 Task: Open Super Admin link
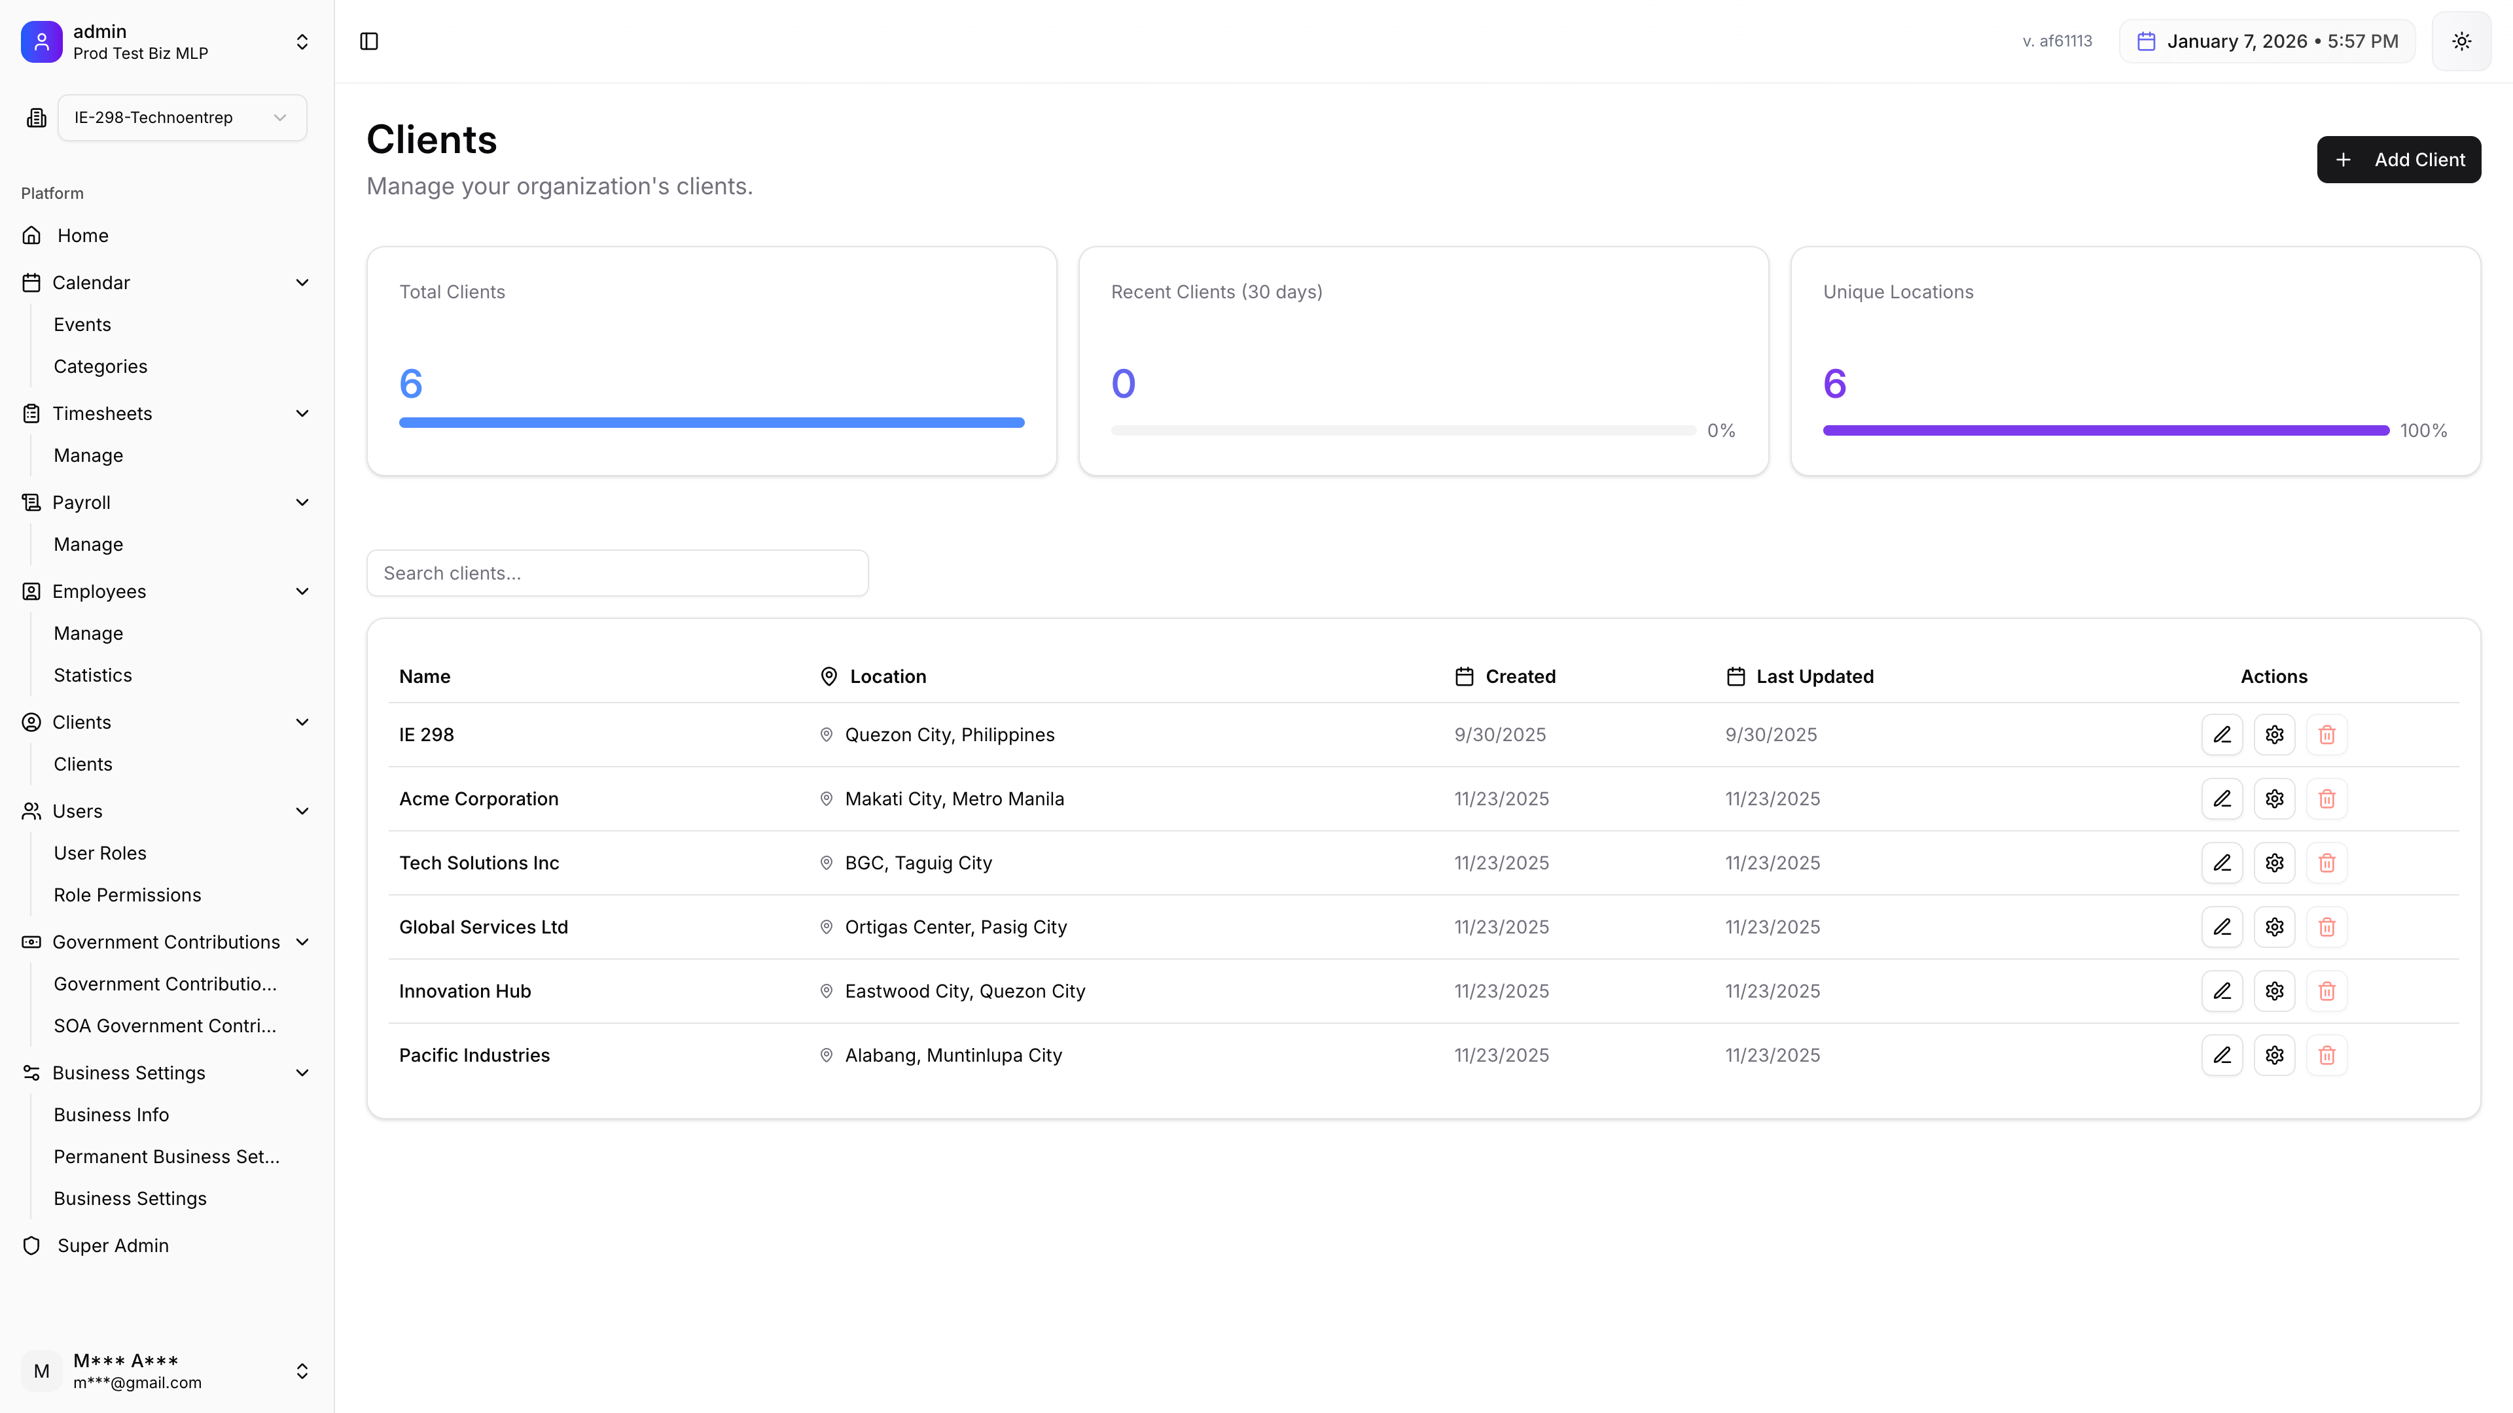point(112,1246)
